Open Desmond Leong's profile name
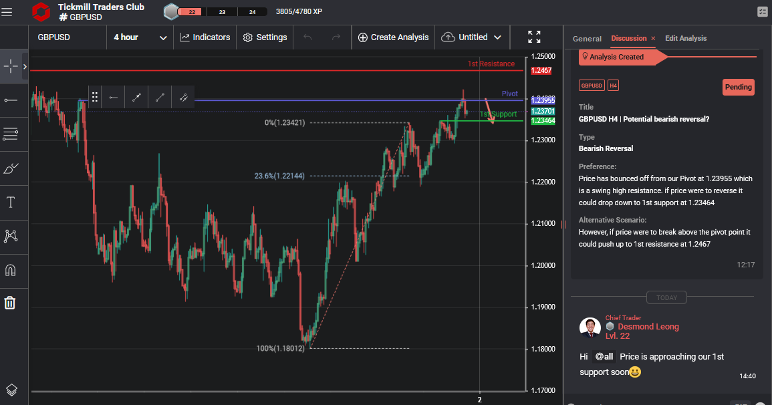The width and height of the screenshot is (772, 405). pos(648,327)
